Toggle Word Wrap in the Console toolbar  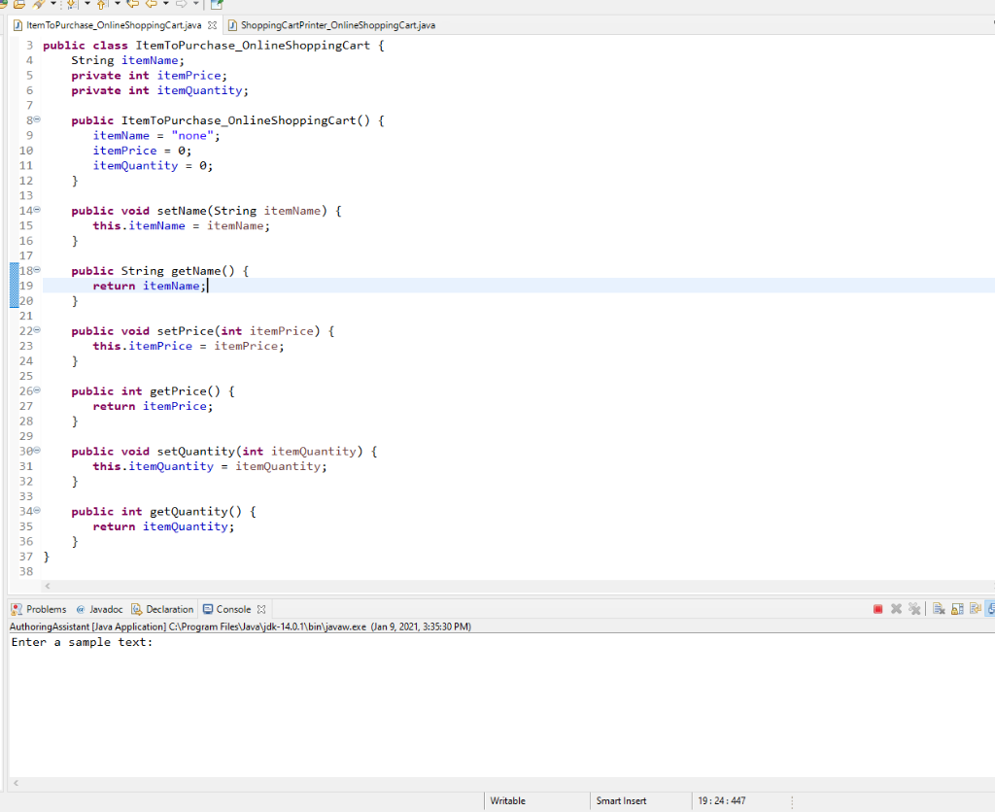(976, 608)
